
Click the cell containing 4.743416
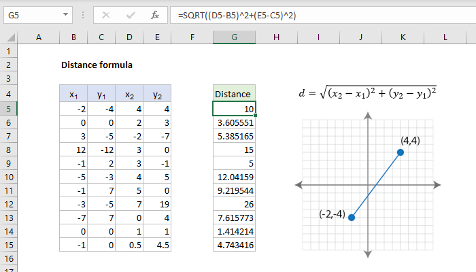[234, 245]
